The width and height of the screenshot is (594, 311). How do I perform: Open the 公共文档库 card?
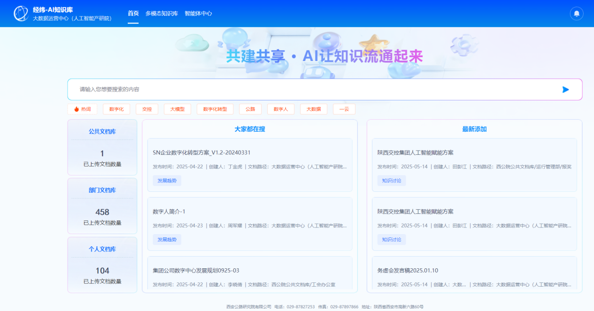[102, 147]
